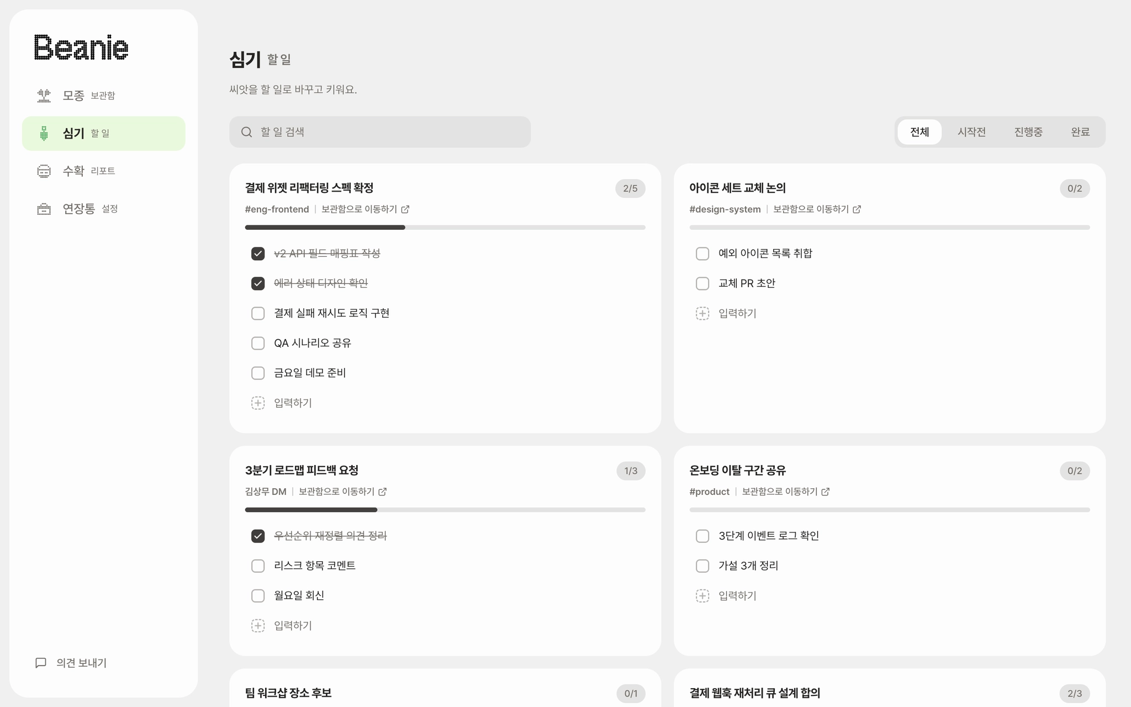Screen dimensions: 1131x707
Task: Click 보관함으로 이동하기 link in 3분기 로드맵 card
Action: pos(336,492)
